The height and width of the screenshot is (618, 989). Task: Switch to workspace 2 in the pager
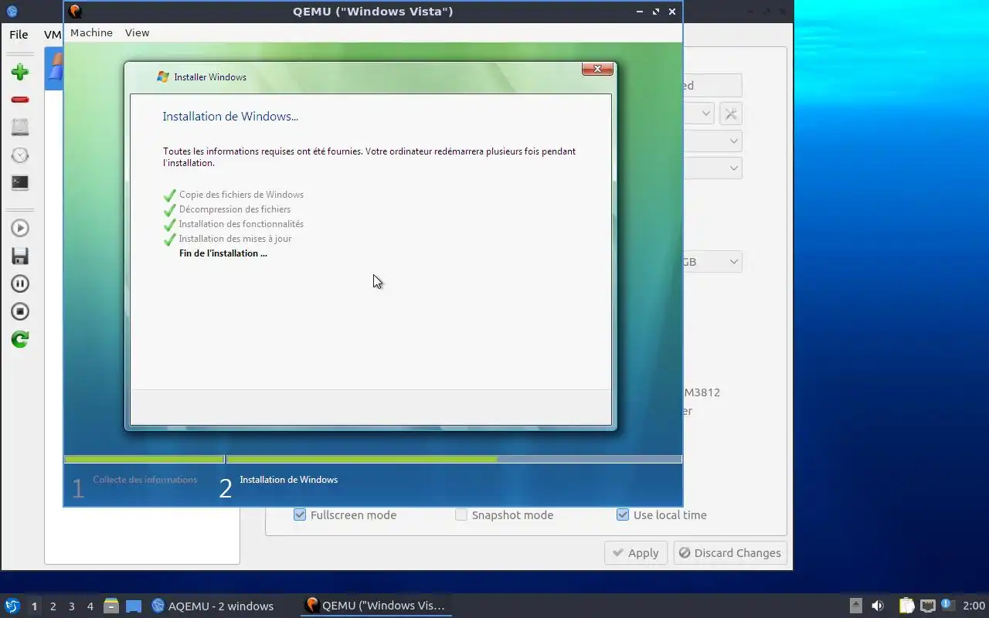53,606
